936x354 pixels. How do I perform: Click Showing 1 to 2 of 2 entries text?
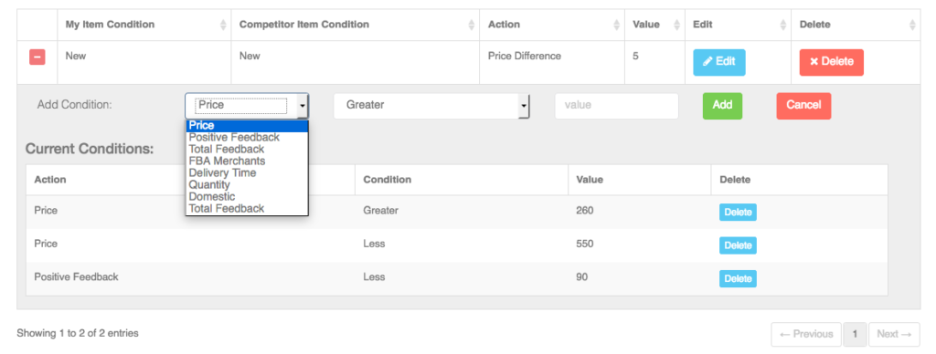[x=78, y=333]
